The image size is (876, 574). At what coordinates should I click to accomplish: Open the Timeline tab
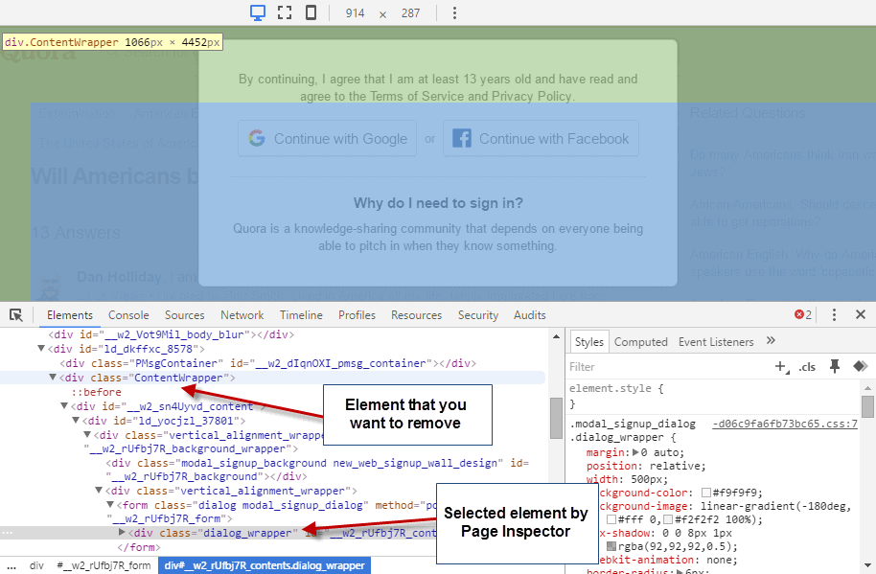point(301,315)
